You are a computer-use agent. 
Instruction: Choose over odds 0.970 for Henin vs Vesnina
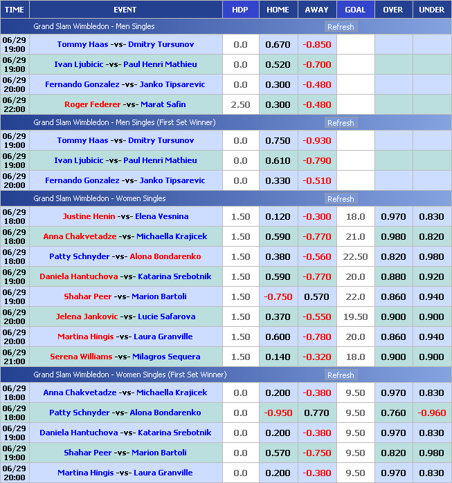[x=393, y=216]
